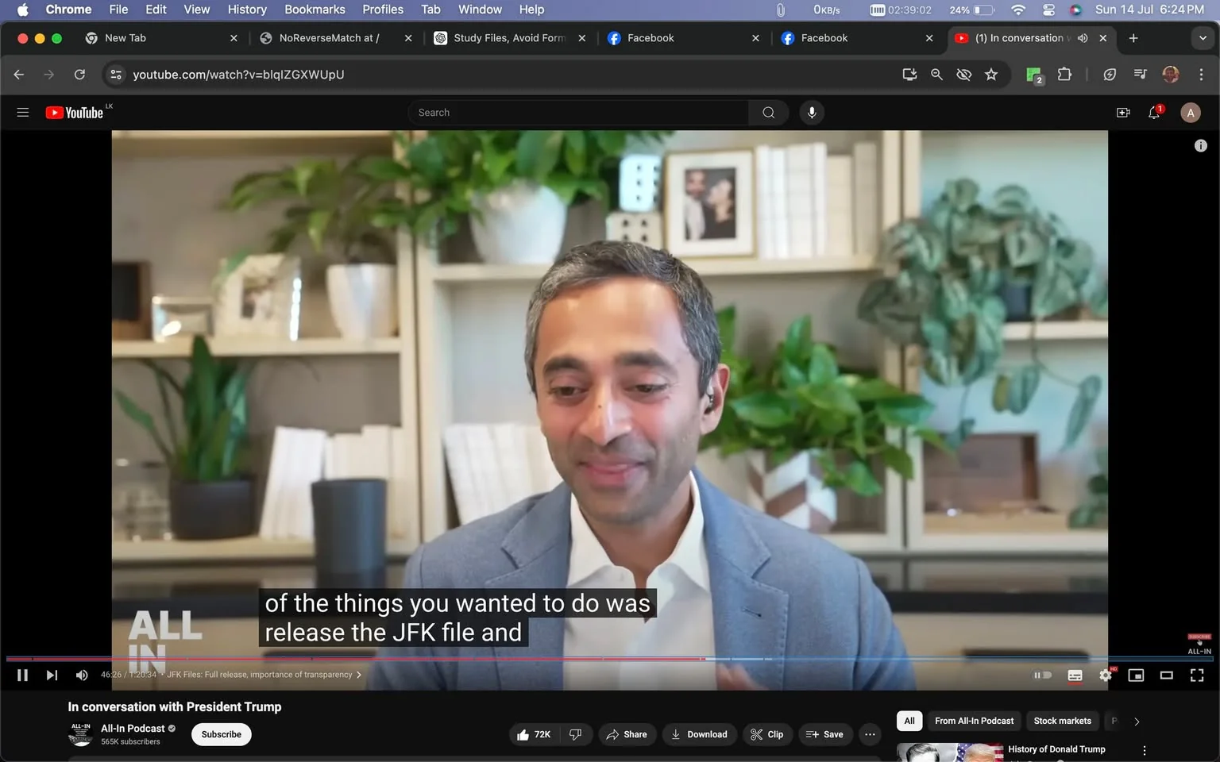Save video to playlist
This screenshot has width=1220, height=762.
pos(825,735)
